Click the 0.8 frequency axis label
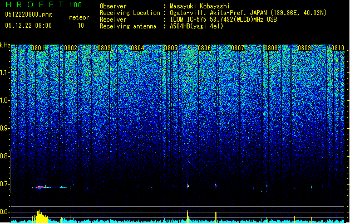 4,156
